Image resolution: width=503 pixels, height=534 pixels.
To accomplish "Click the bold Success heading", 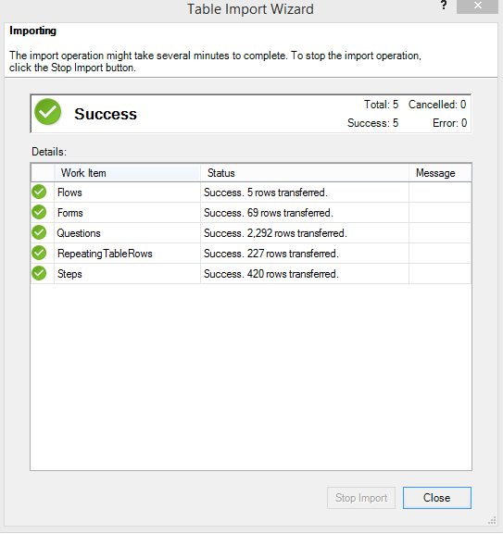I will pos(106,114).
